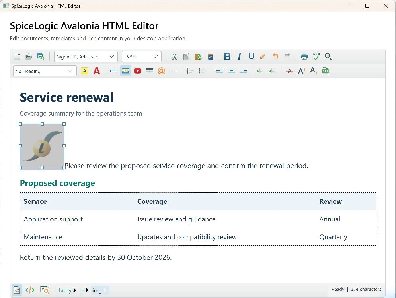Align text center
This screenshot has width=396, height=298.
[x=232, y=71]
